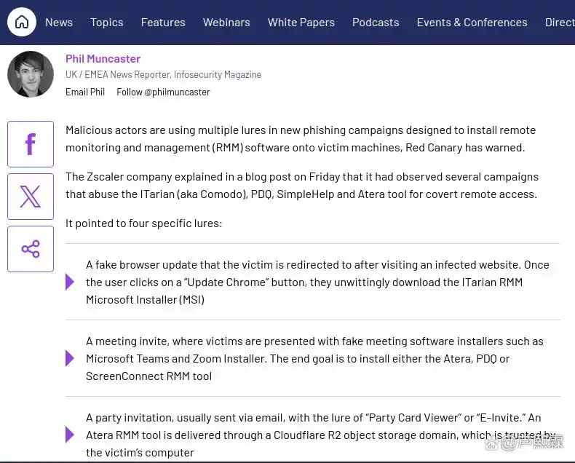Follow @philmuncaster link
575x463 pixels.
click(163, 92)
